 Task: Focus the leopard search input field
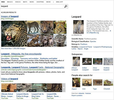point(32,6)
